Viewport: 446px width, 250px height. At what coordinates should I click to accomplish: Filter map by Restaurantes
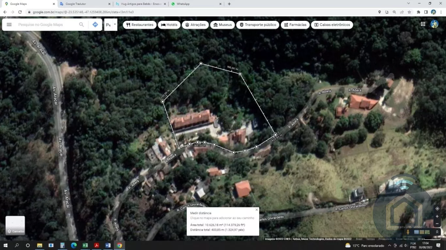click(139, 25)
